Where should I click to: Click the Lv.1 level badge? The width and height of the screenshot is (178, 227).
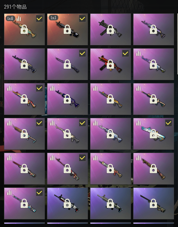pos(54,18)
